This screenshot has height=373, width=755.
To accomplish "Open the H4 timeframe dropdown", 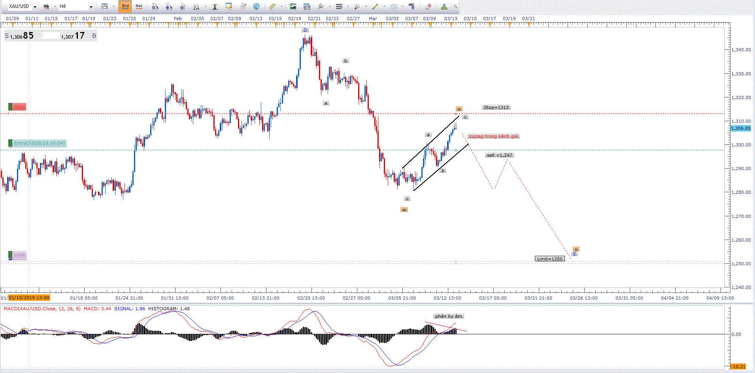I will pyautogui.click(x=91, y=7).
